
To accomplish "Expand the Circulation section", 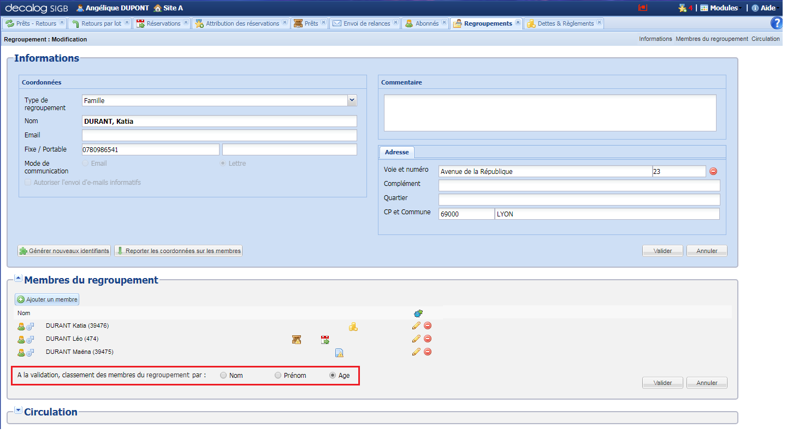I will [x=18, y=411].
